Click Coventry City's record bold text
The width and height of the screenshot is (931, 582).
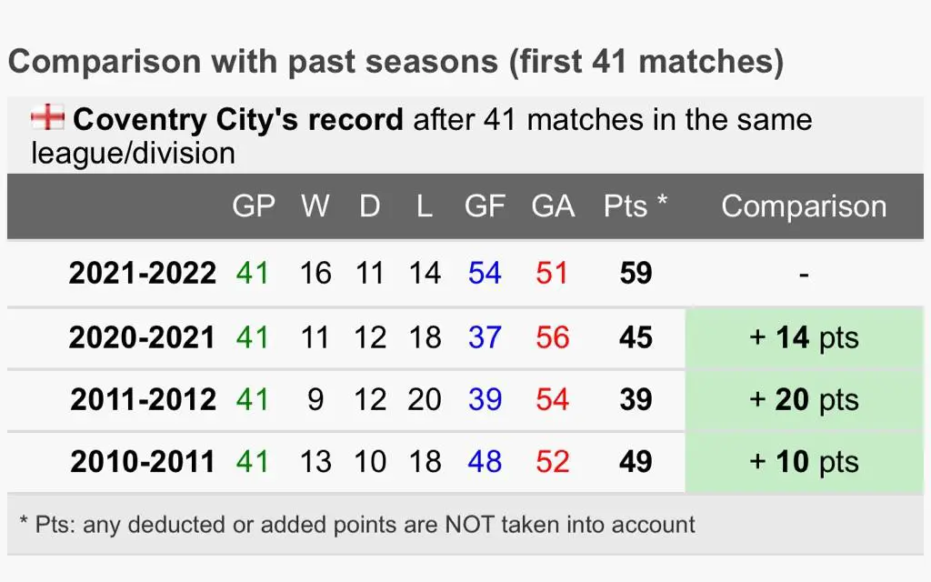tap(238, 119)
